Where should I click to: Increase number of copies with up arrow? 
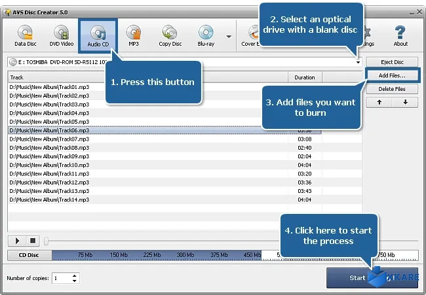75,276
